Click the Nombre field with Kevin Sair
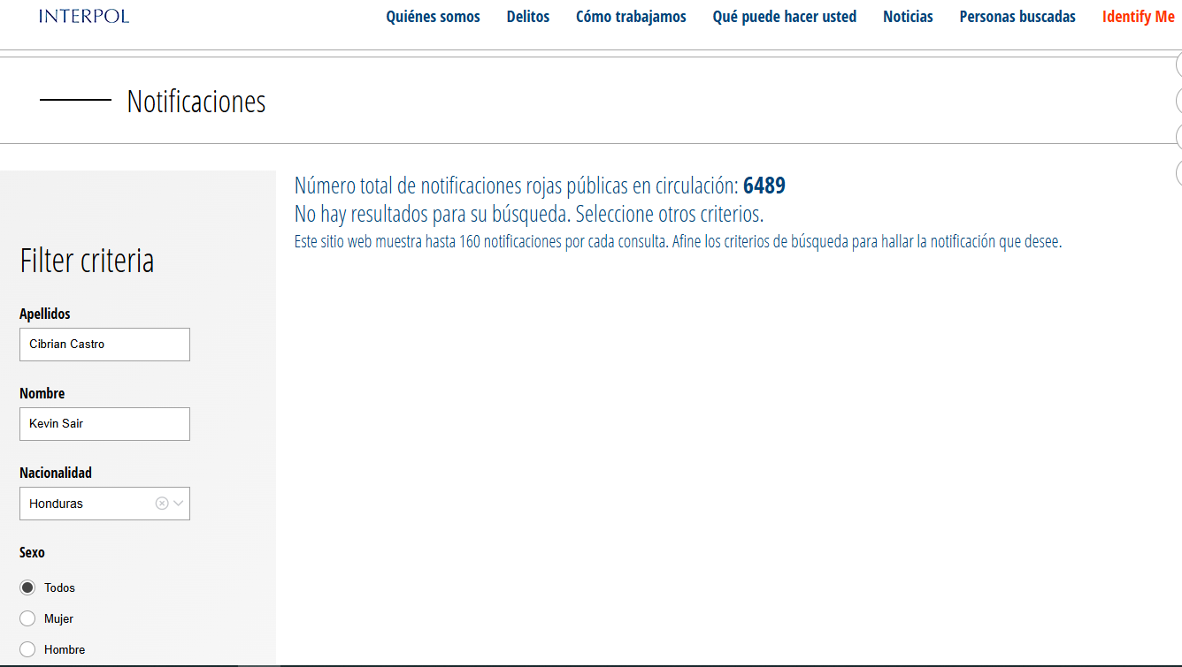This screenshot has width=1182, height=667. point(104,424)
